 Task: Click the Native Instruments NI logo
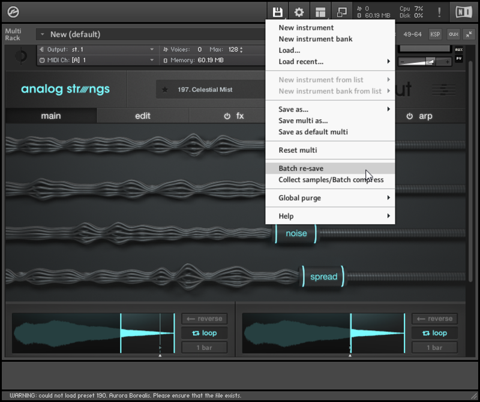(464, 12)
